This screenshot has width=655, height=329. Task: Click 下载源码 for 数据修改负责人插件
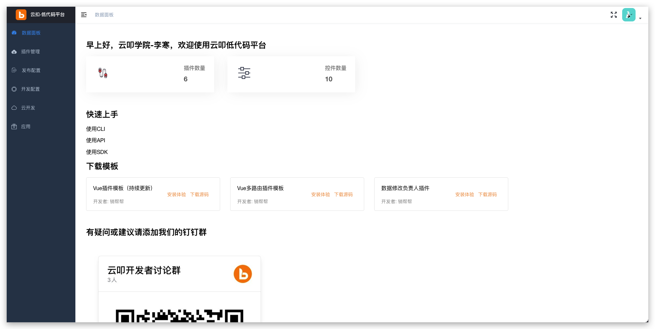pos(487,194)
